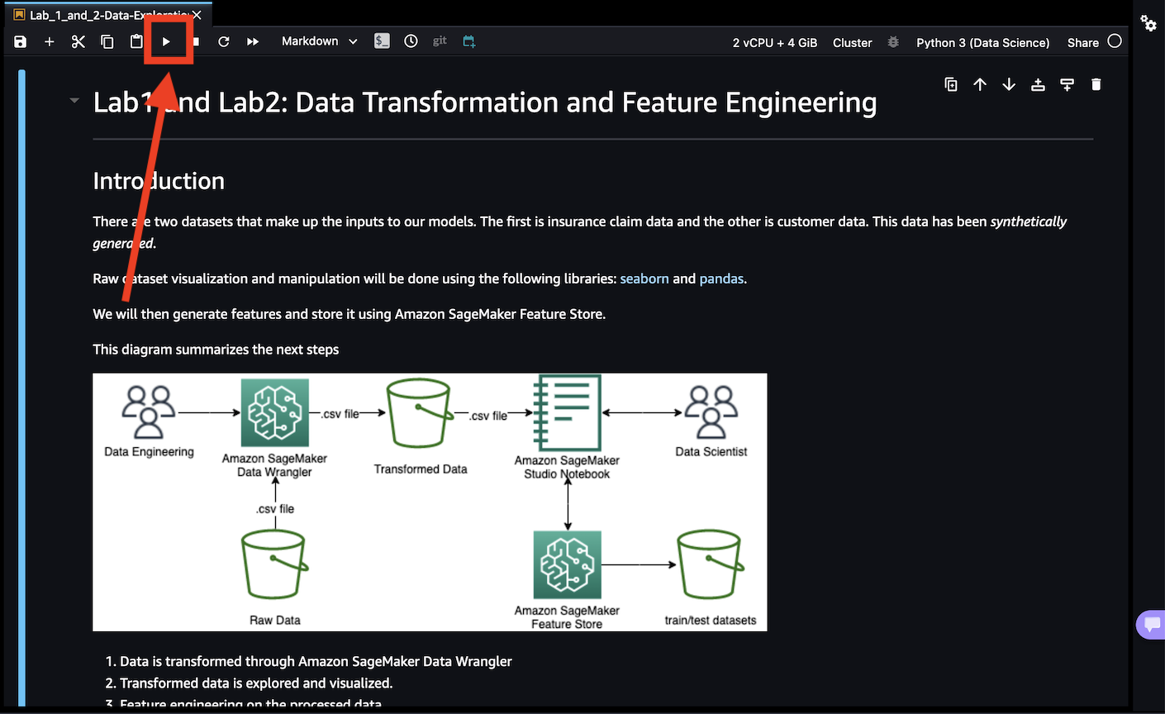Launch the image terminal icon
The width and height of the screenshot is (1165, 714).
click(x=382, y=41)
